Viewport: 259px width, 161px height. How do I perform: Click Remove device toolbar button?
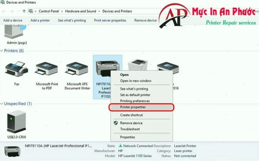pyautogui.click(x=145, y=20)
